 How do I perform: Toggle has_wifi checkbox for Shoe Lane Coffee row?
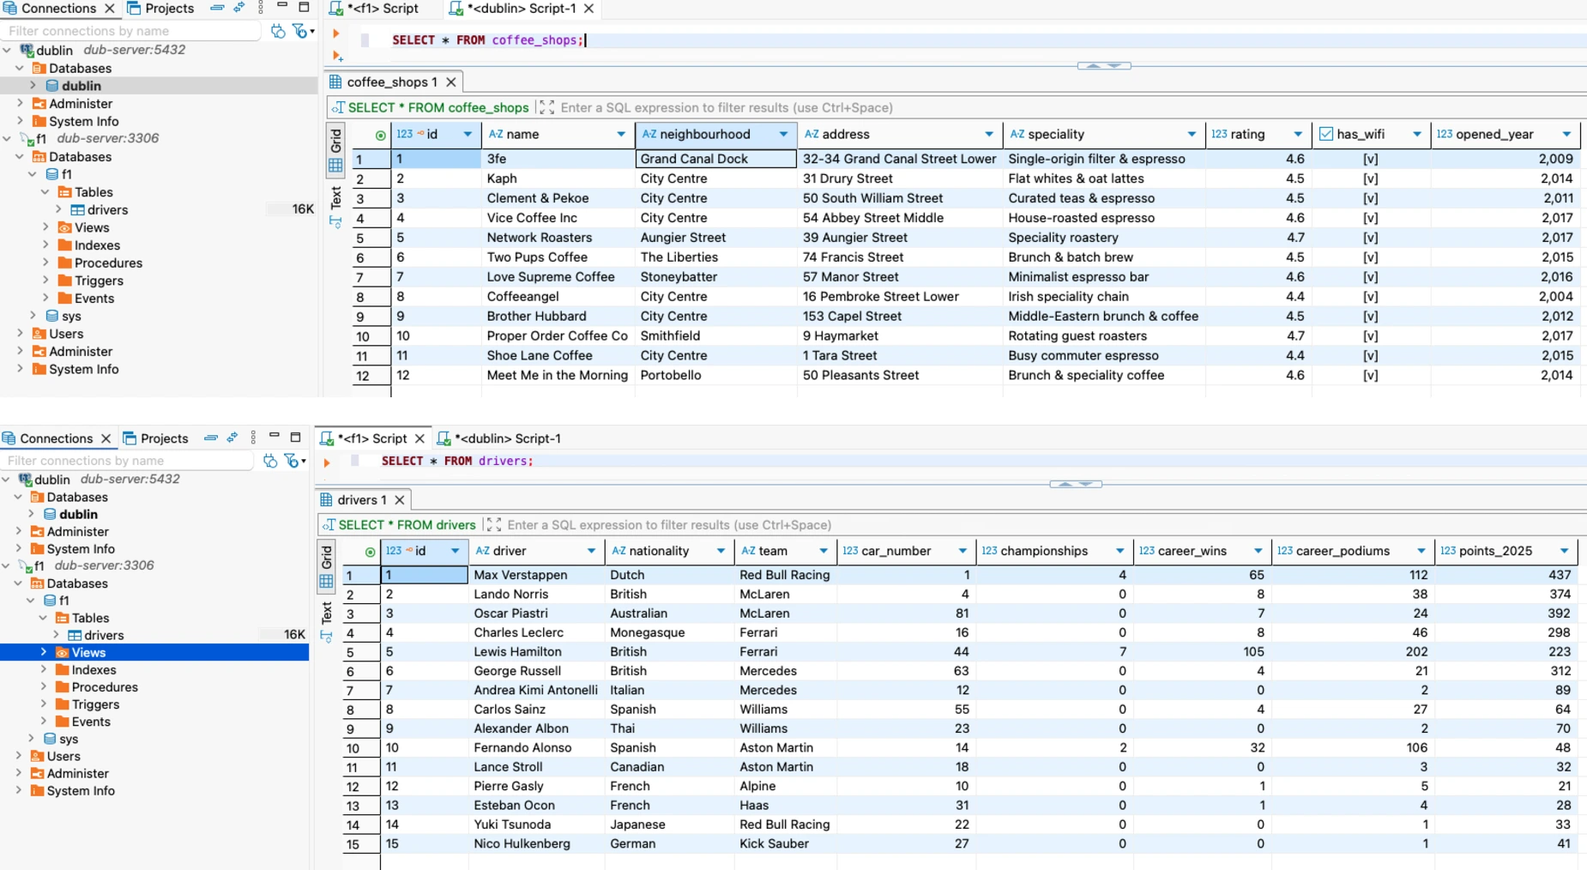click(1370, 355)
